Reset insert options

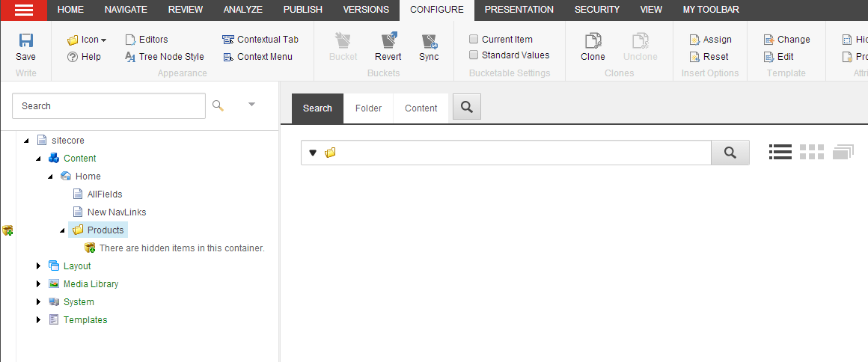[709, 56]
